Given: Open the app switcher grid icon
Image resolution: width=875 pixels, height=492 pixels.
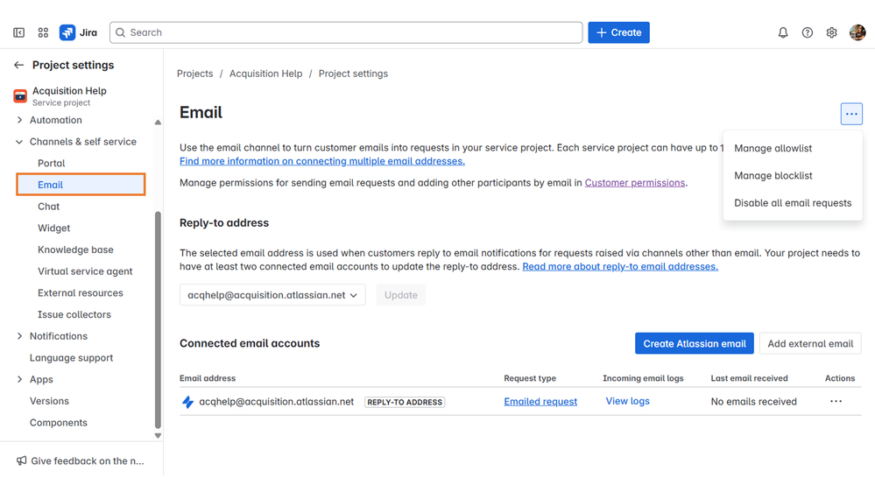Looking at the screenshot, I should [43, 32].
